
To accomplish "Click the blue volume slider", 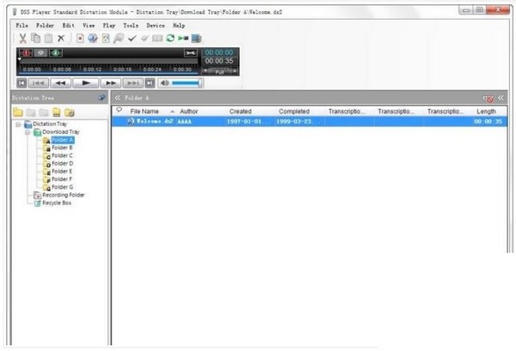I will (x=187, y=83).
